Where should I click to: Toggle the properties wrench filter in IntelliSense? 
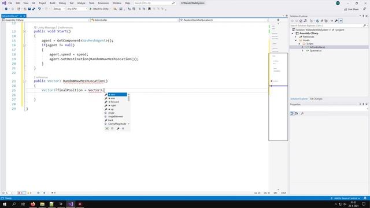coord(118,128)
